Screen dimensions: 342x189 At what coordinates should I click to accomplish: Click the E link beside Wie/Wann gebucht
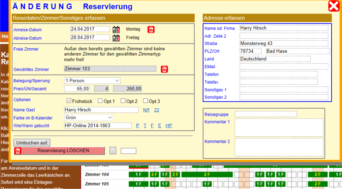click(x=160, y=126)
